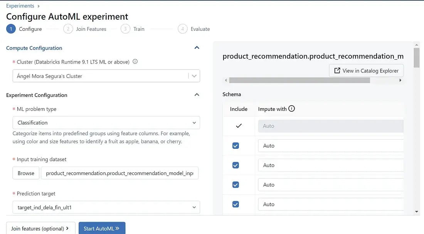Uncheck the first blue Include checkbox

click(x=236, y=146)
